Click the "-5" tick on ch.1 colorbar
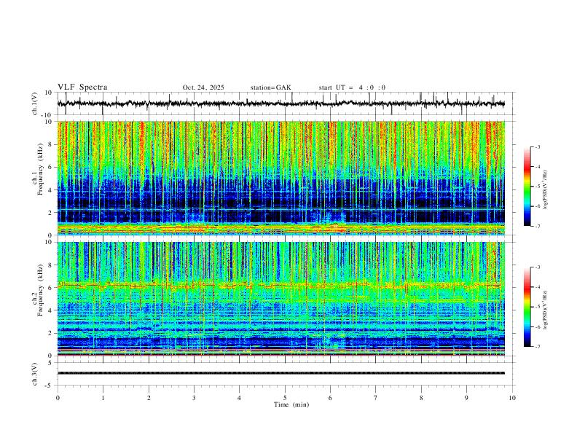This screenshot has height=446, width=577. [x=537, y=187]
